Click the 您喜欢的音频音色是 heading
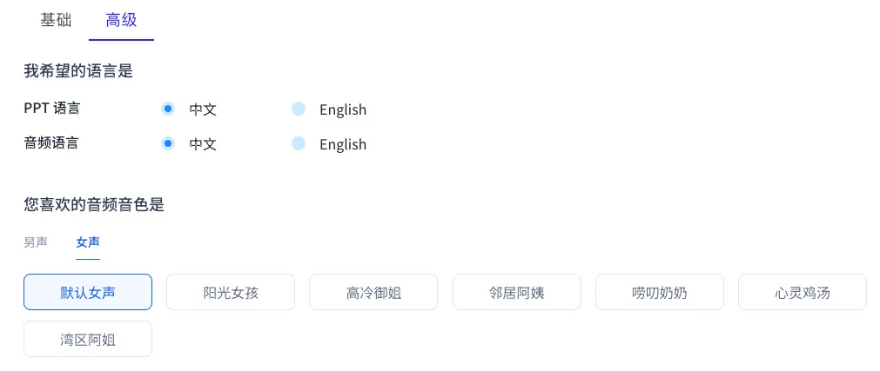Image resolution: width=880 pixels, height=371 pixels. (94, 205)
